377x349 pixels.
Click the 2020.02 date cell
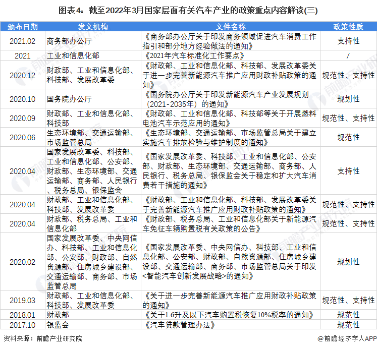[x=22, y=262]
